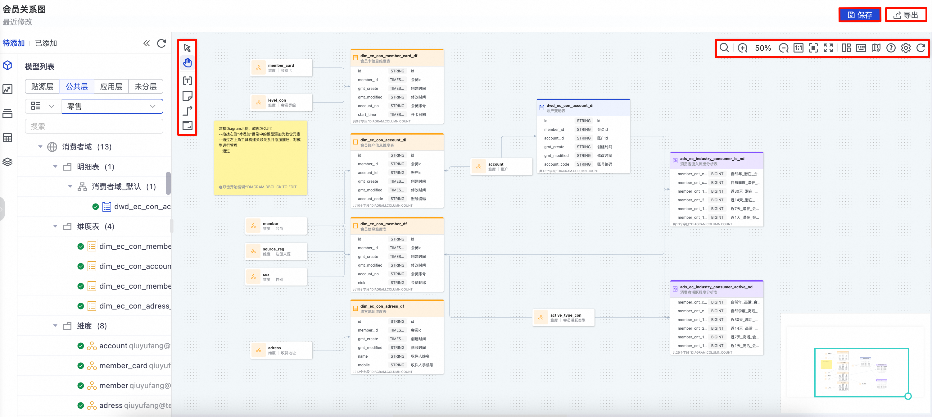
Task: Collapse the 消费者域 (13) tree node
Action: click(x=40, y=147)
